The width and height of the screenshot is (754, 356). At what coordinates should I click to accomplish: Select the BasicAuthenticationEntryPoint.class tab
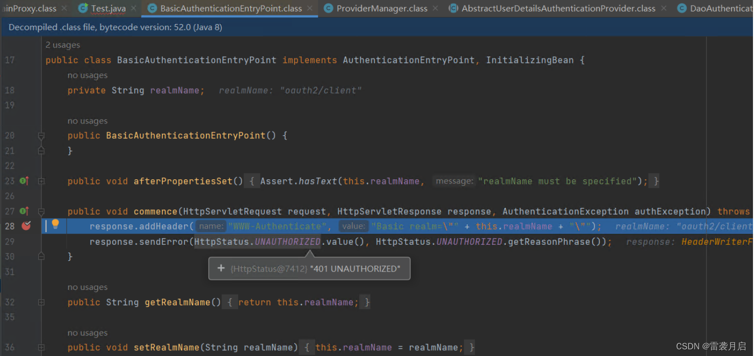click(x=231, y=8)
